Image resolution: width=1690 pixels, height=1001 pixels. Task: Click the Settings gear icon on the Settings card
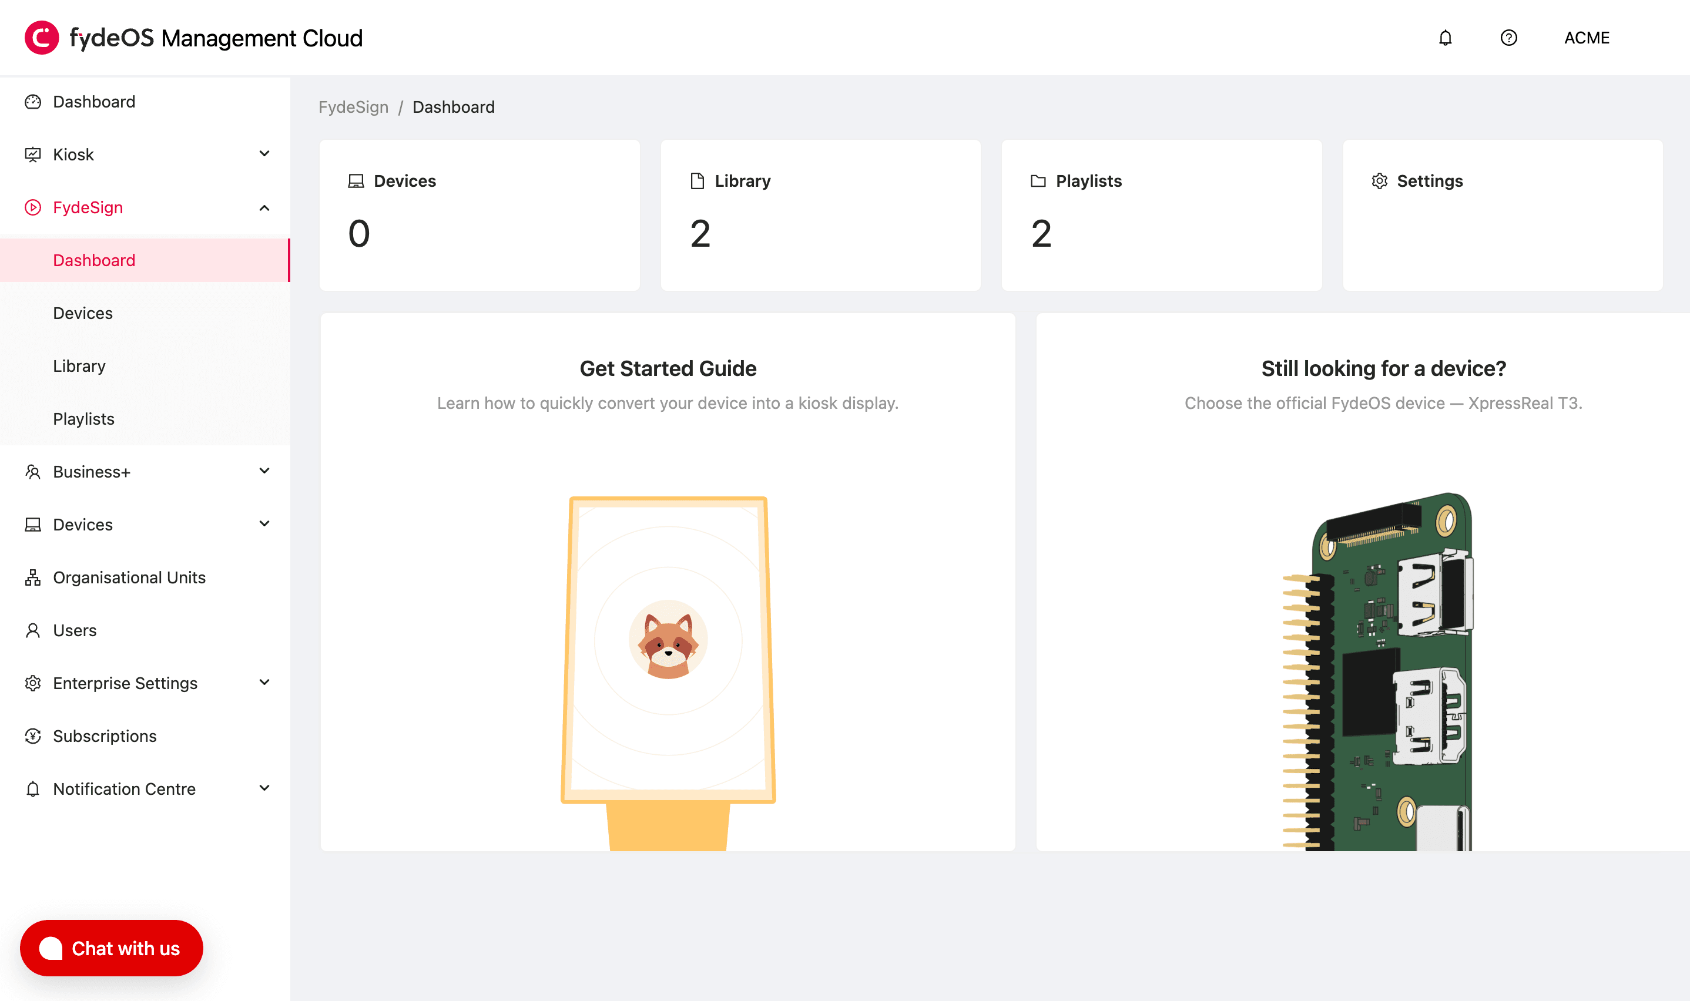1380,181
